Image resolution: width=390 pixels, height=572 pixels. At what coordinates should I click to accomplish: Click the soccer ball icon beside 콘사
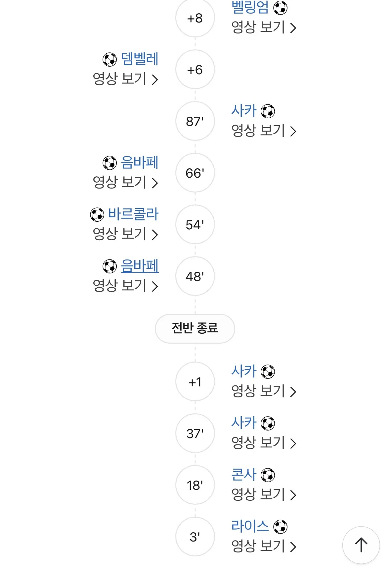[268, 475]
